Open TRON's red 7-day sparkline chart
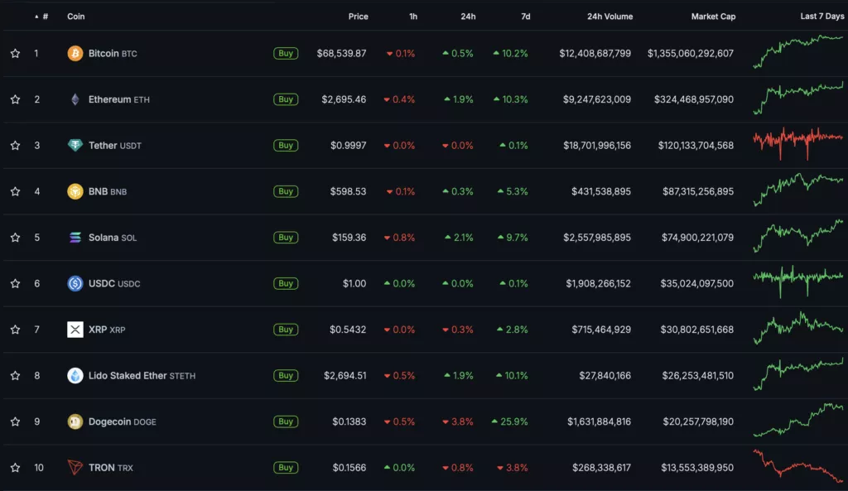Screen dimensions: 848x491 point(798,466)
